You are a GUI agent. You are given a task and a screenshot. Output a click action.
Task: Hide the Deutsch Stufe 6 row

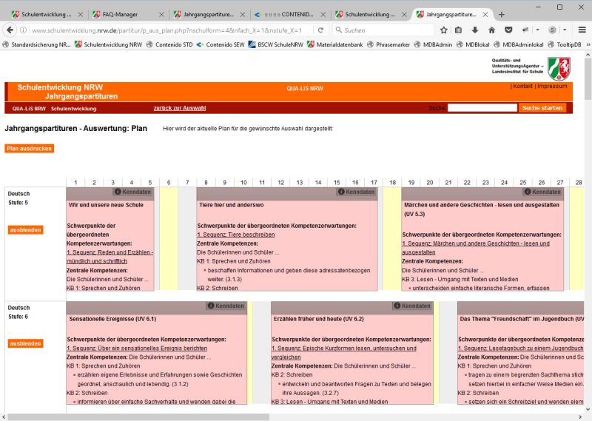point(25,343)
